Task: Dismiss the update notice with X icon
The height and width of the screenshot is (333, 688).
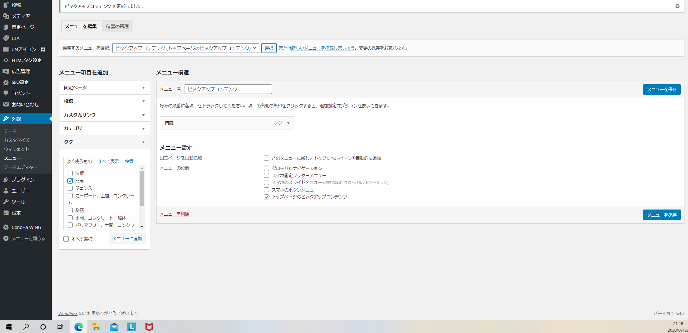Action: pyautogui.click(x=677, y=6)
